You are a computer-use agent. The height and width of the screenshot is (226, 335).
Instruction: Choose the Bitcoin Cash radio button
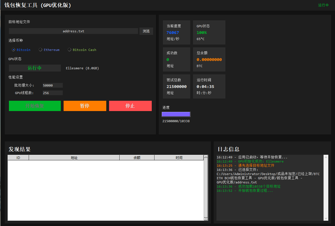pos(69,50)
